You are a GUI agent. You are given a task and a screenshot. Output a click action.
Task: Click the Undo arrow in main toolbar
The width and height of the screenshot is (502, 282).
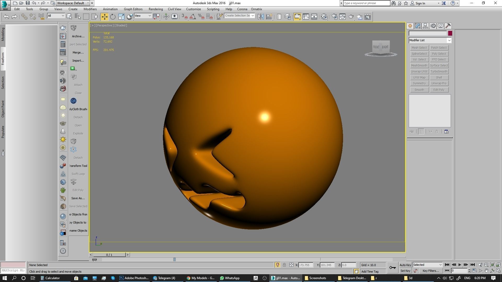click(6, 17)
